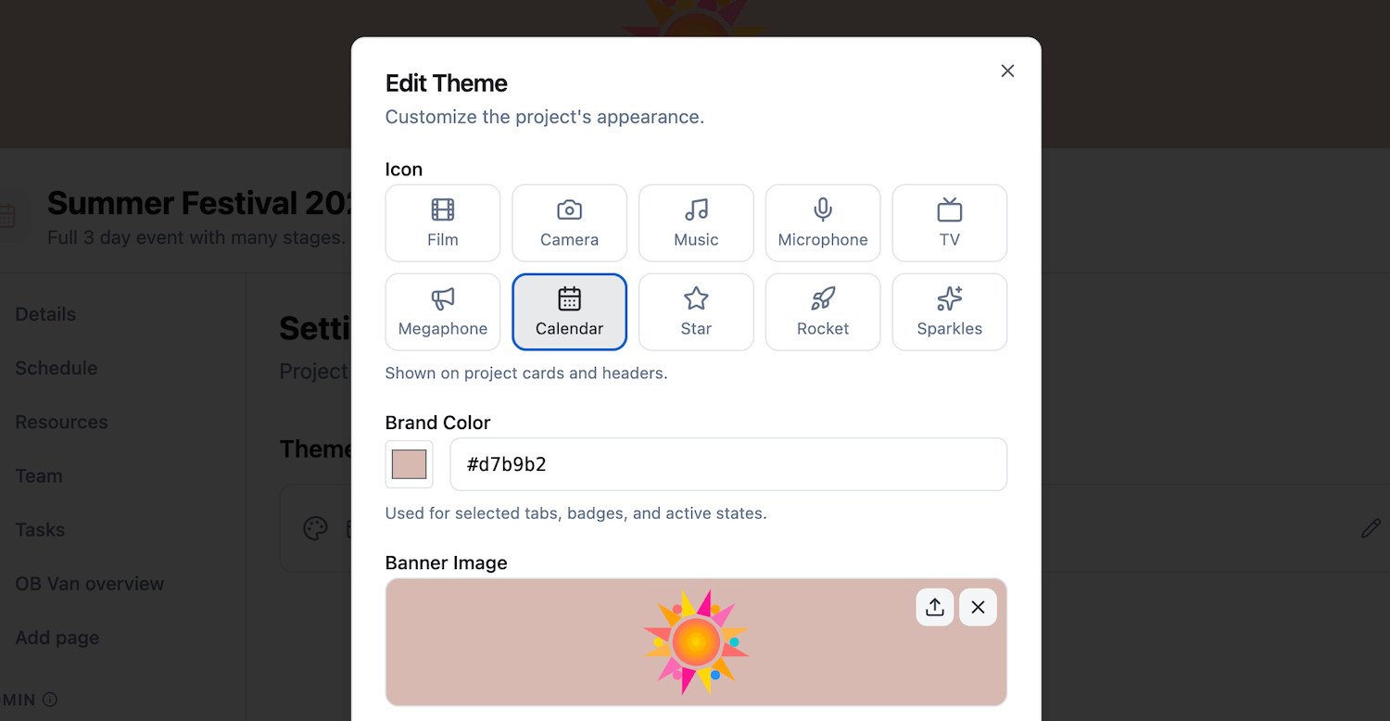This screenshot has width=1390, height=721.
Task: Open the brand color picker swatch
Action: pyautogui.click(x=409, y=464)
